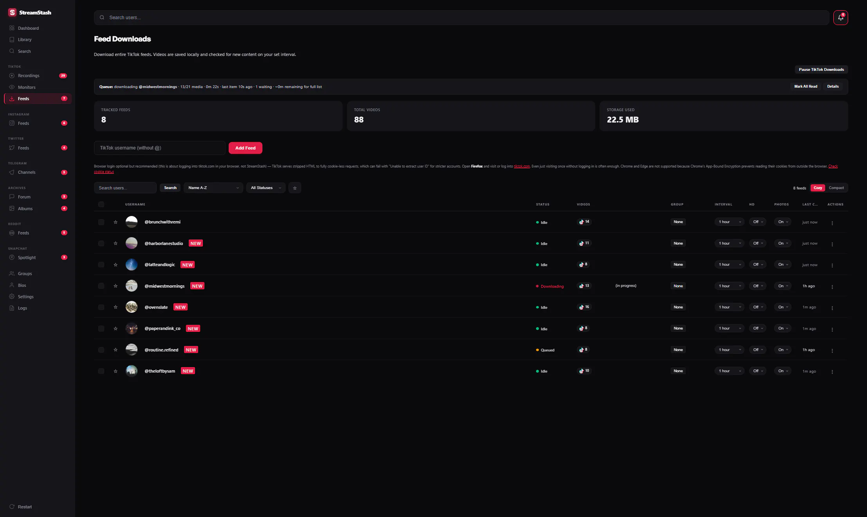Tick the select-all header checkbox

click(101, 204)
